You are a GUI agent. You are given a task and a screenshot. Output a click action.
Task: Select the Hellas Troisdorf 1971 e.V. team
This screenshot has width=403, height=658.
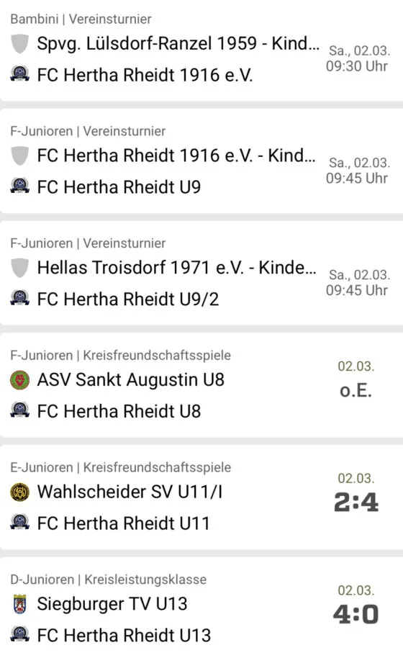click(x=176, y=268)
